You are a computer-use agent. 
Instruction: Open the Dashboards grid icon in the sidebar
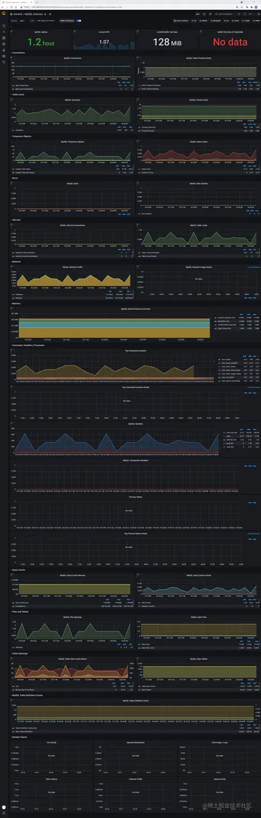pos(4,38)
